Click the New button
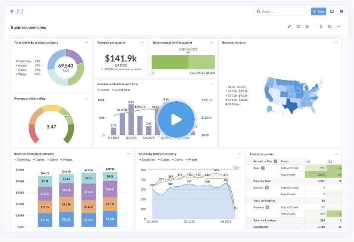The height and width of the screenshot is (242, 354). point(318,11)
